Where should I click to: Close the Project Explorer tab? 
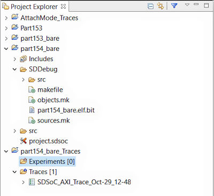(63, 6)
